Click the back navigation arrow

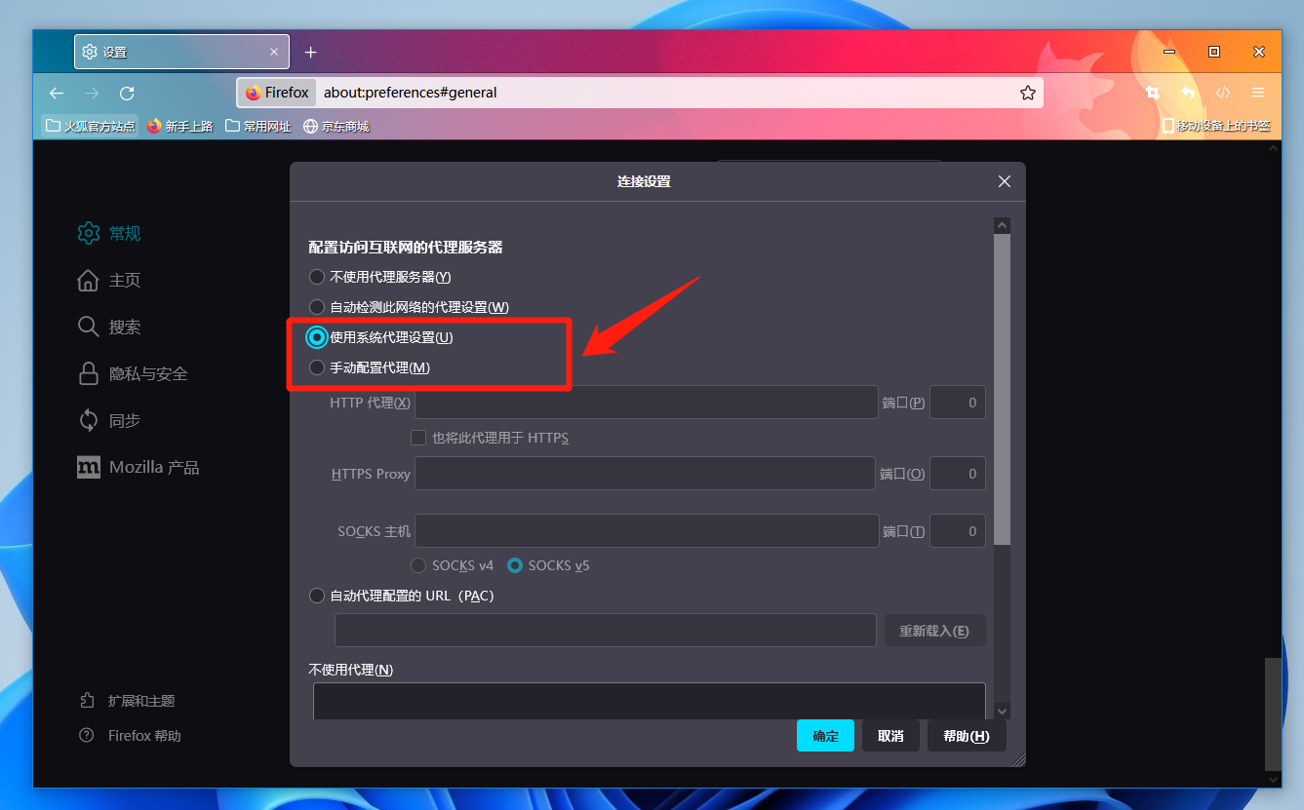(x=57, y=94)
